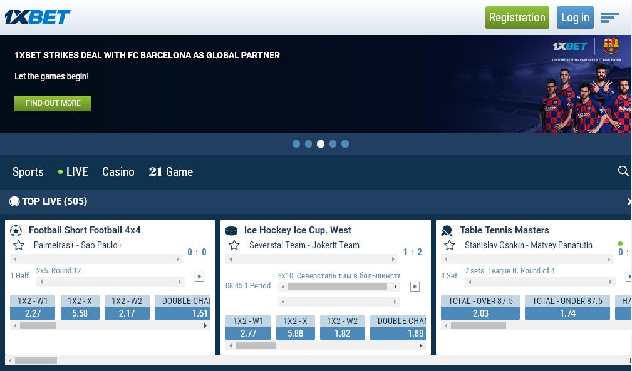Click the Registration button
Image resolution: width=632 pixels, height=371 pixels.
point(517,18)
